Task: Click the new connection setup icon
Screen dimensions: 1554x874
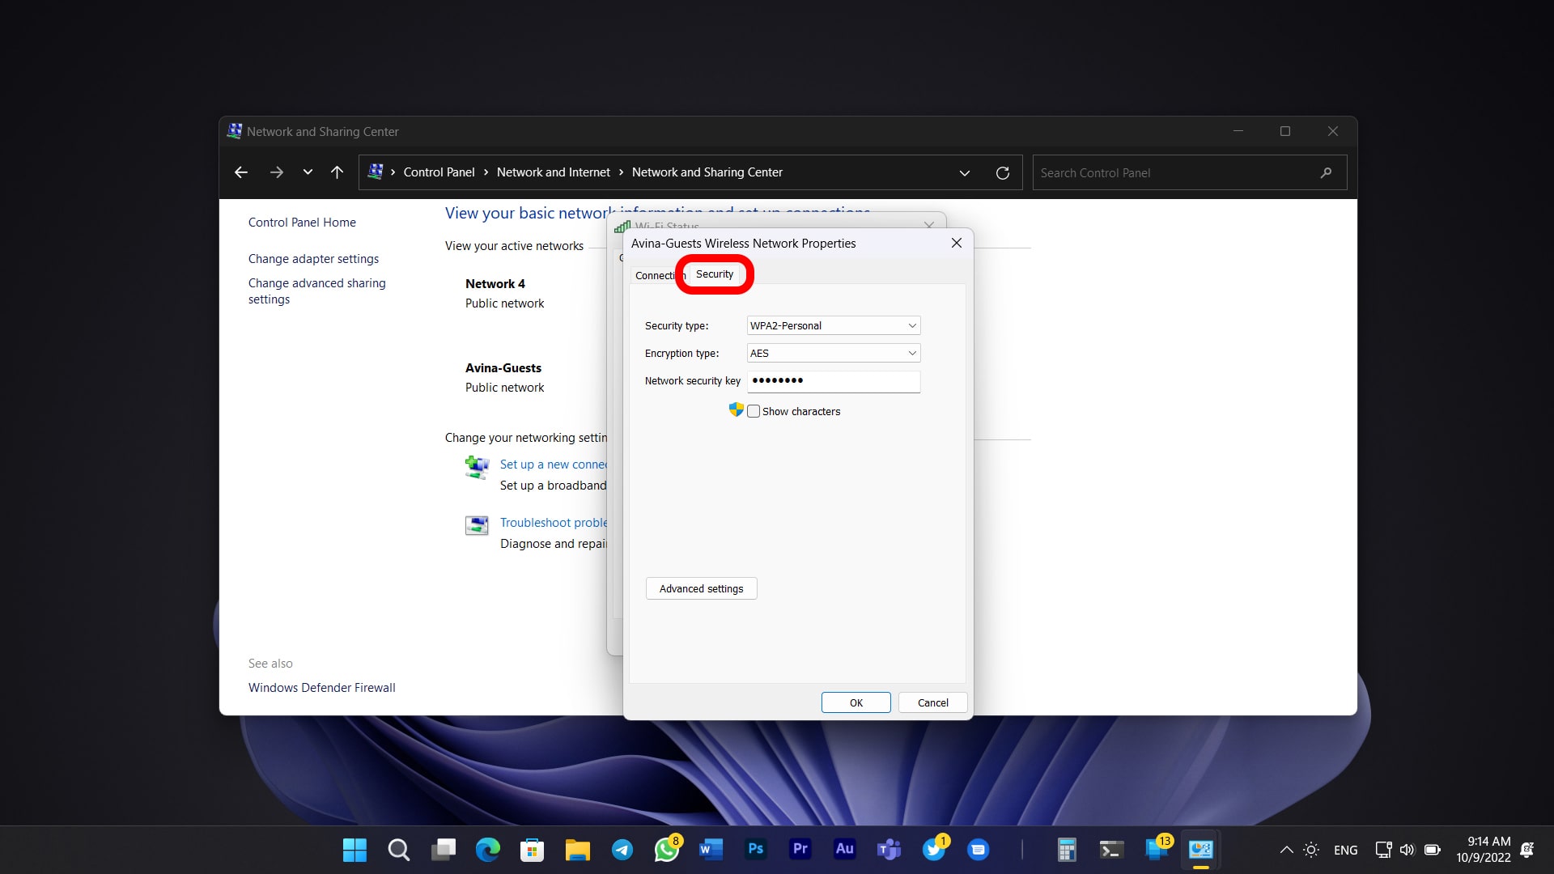Action: coord(477,467)
